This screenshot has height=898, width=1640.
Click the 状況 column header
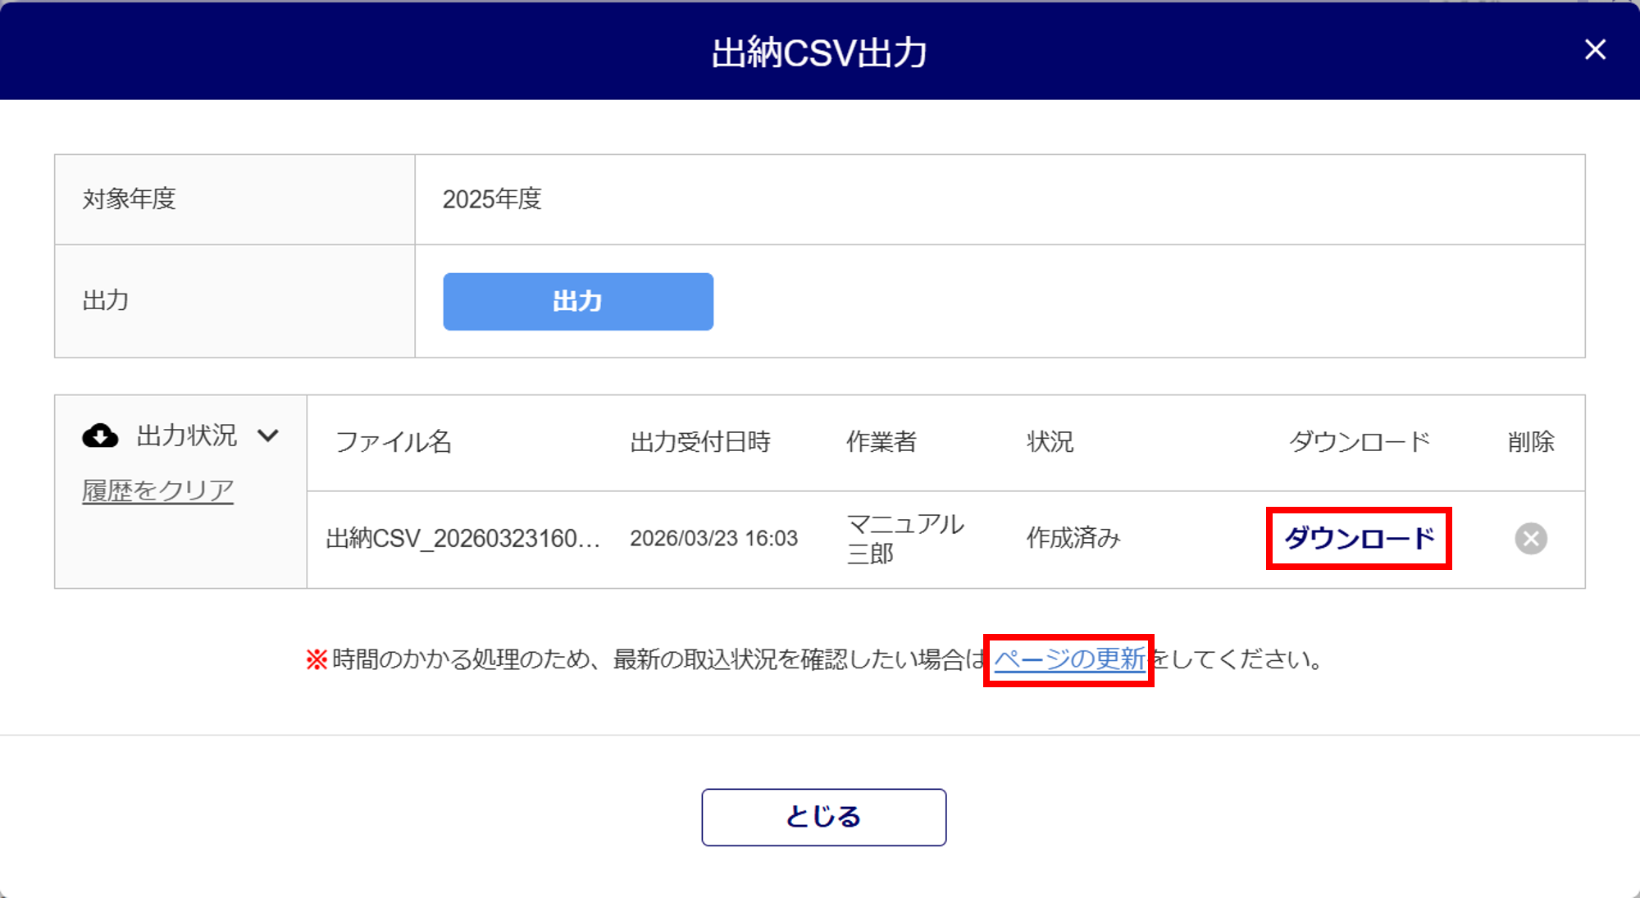(1050, 442)
